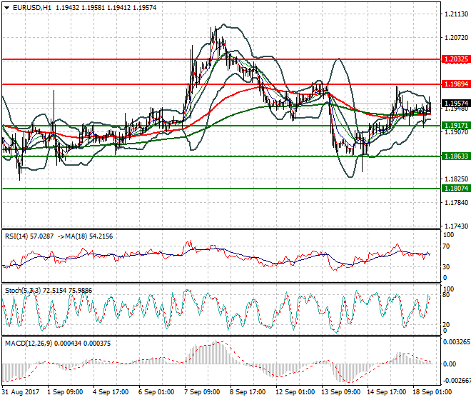This screenshot has height=400, width=471.
Task: Select the current price label 1.19574
Action: (x=456, y=104)
